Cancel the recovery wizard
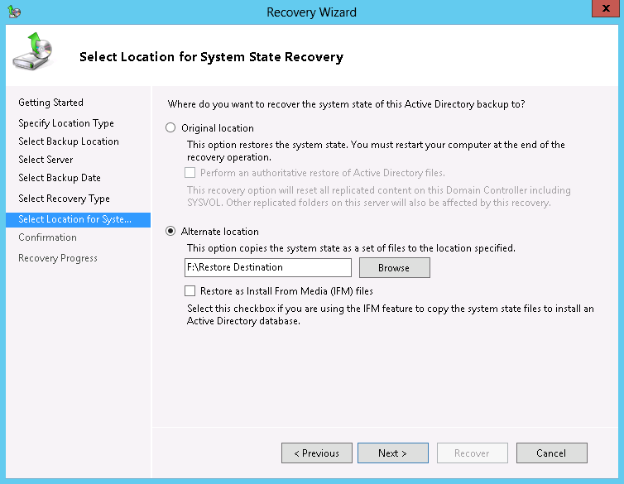 551,453
